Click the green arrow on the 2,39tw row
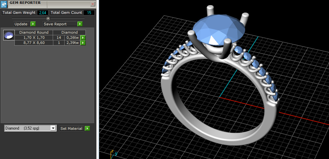 point(83,43)
